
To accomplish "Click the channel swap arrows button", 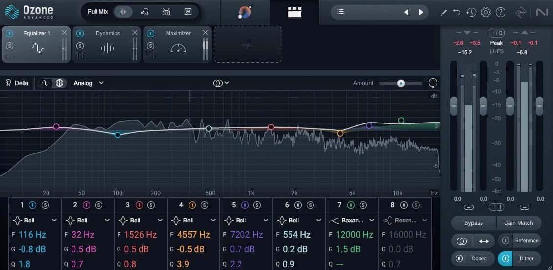I will click(x=484, y=241).
